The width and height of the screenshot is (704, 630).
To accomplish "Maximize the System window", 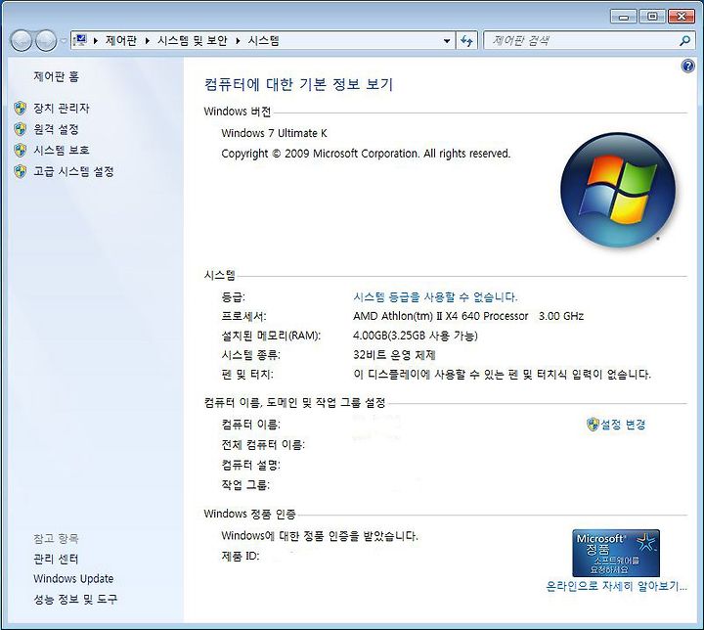I will (x=652, y=17).
